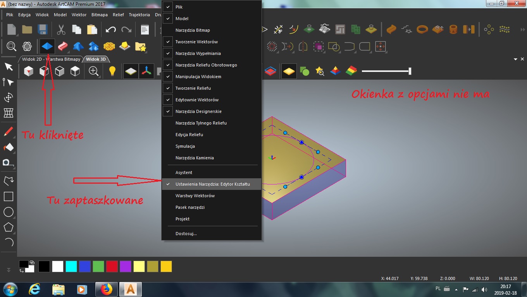Enable the Narzędzia Bitmap toolbar
The width and height of the screenshot is (527, 297).
pyautogui.click(x=212, y=30)
